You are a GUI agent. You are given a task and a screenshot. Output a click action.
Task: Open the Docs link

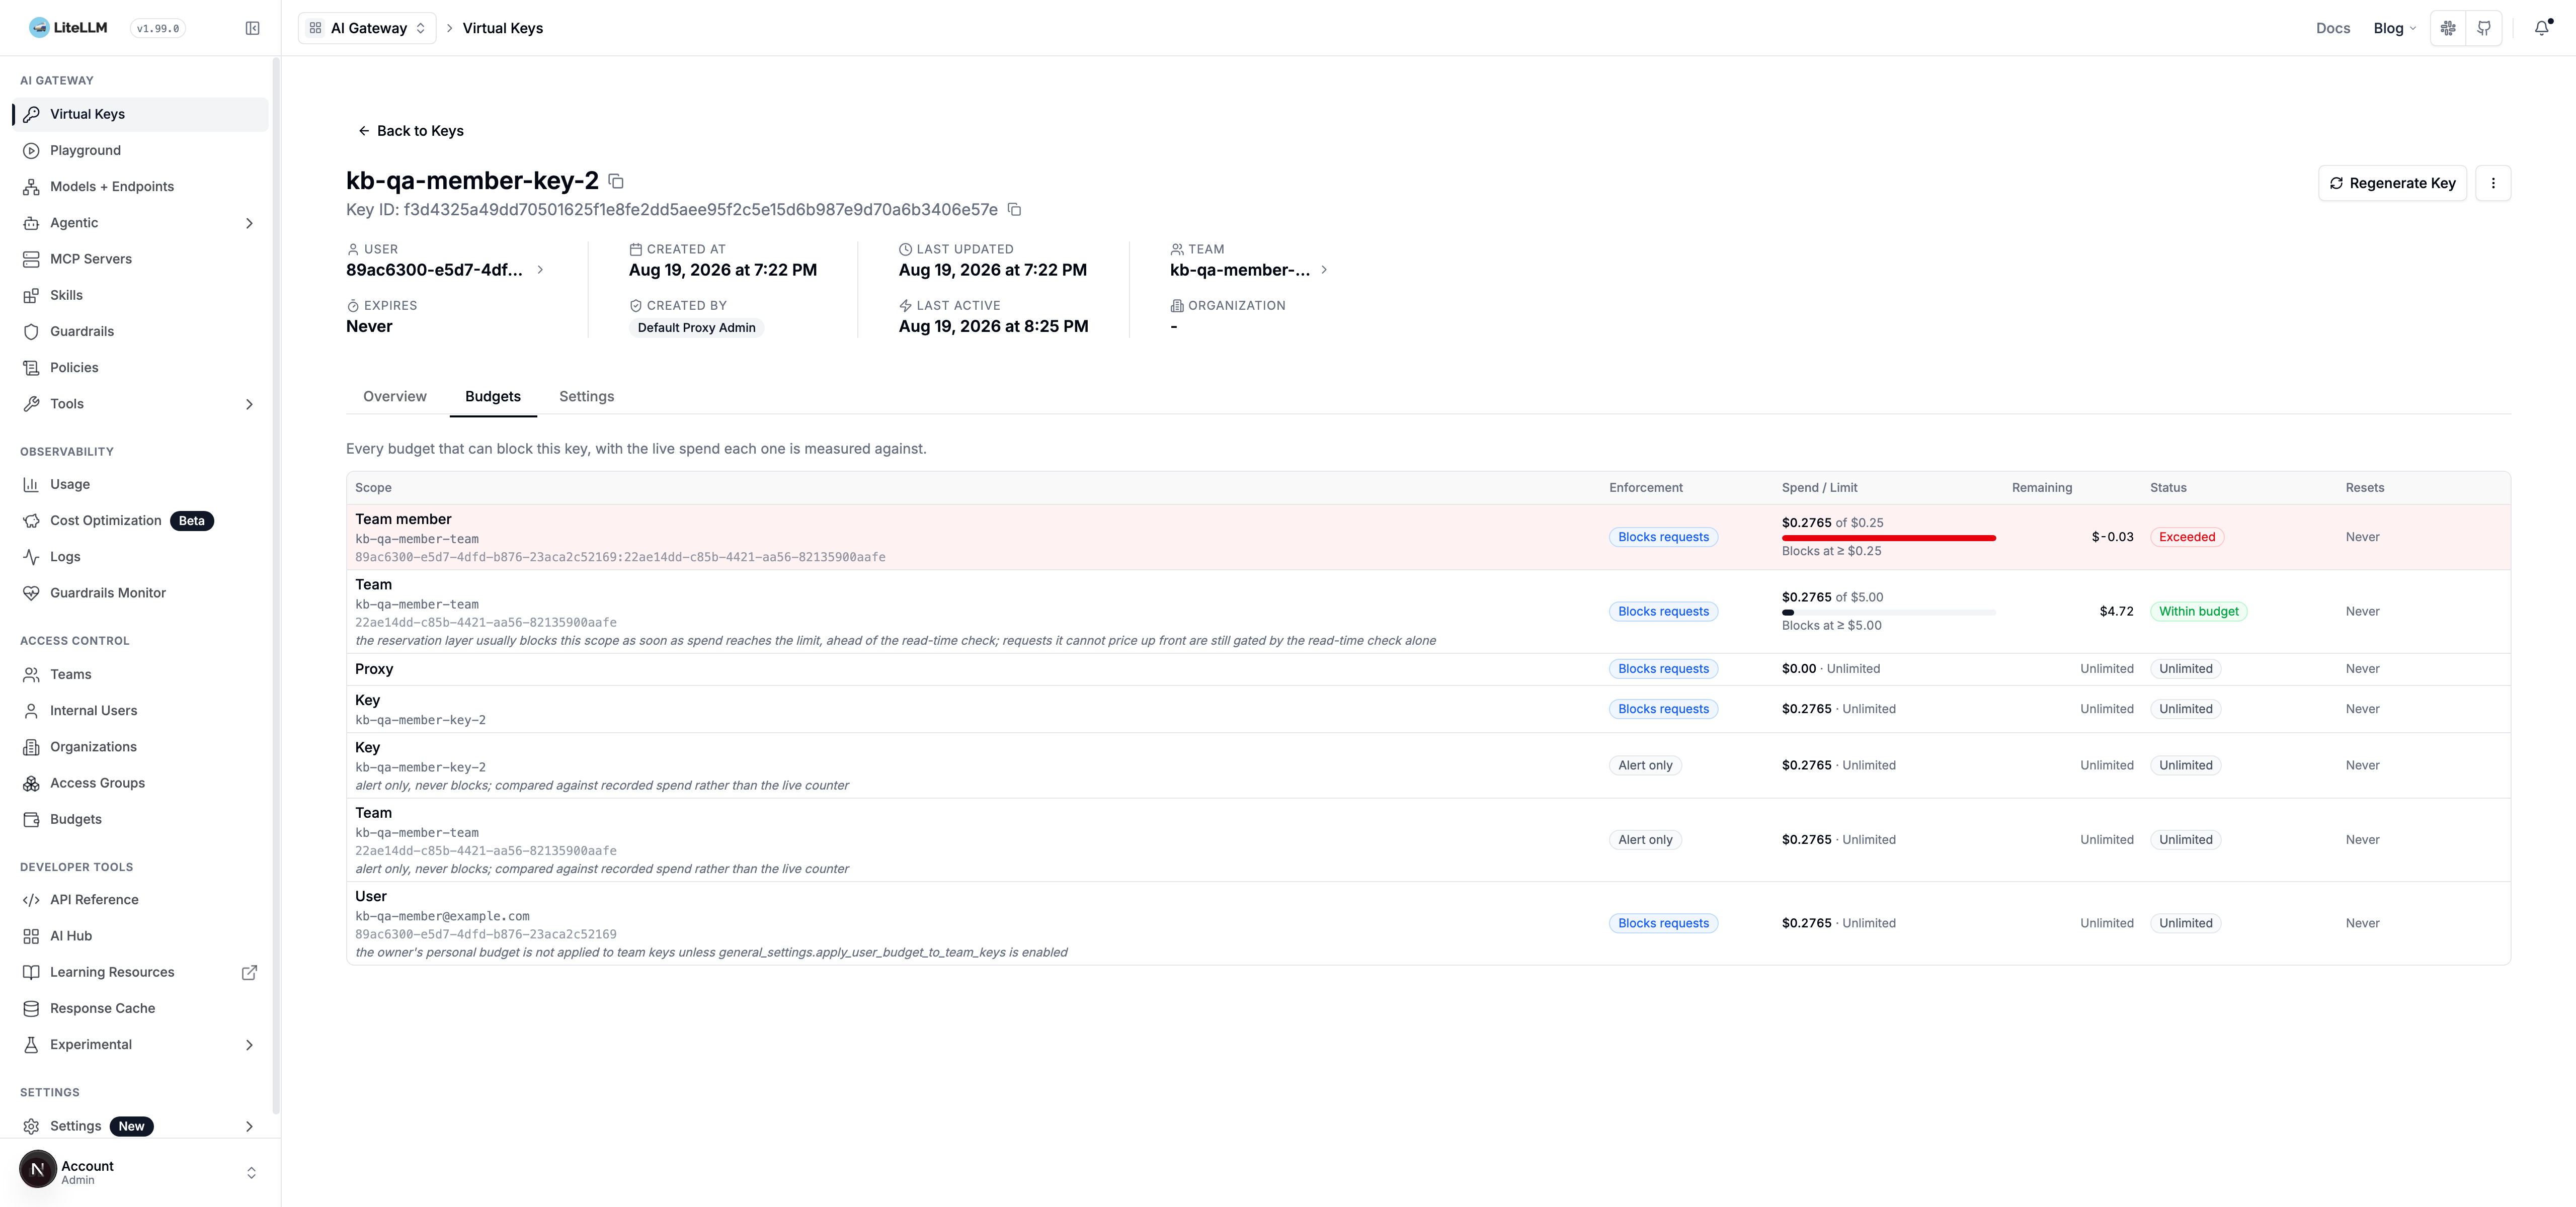(x=2333, y=28)
